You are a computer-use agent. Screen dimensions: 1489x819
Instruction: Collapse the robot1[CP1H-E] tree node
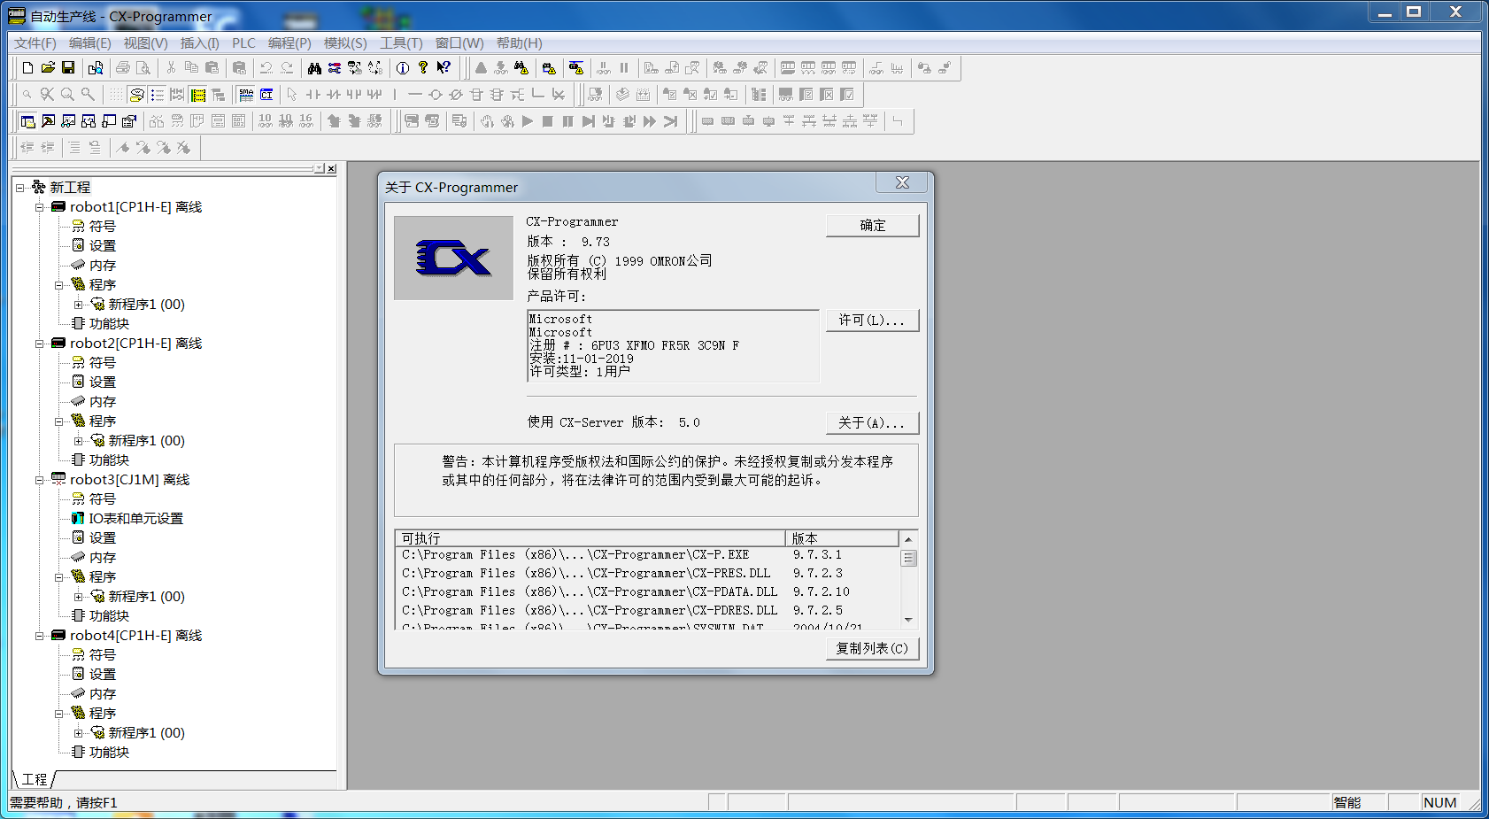coord(40,207)
